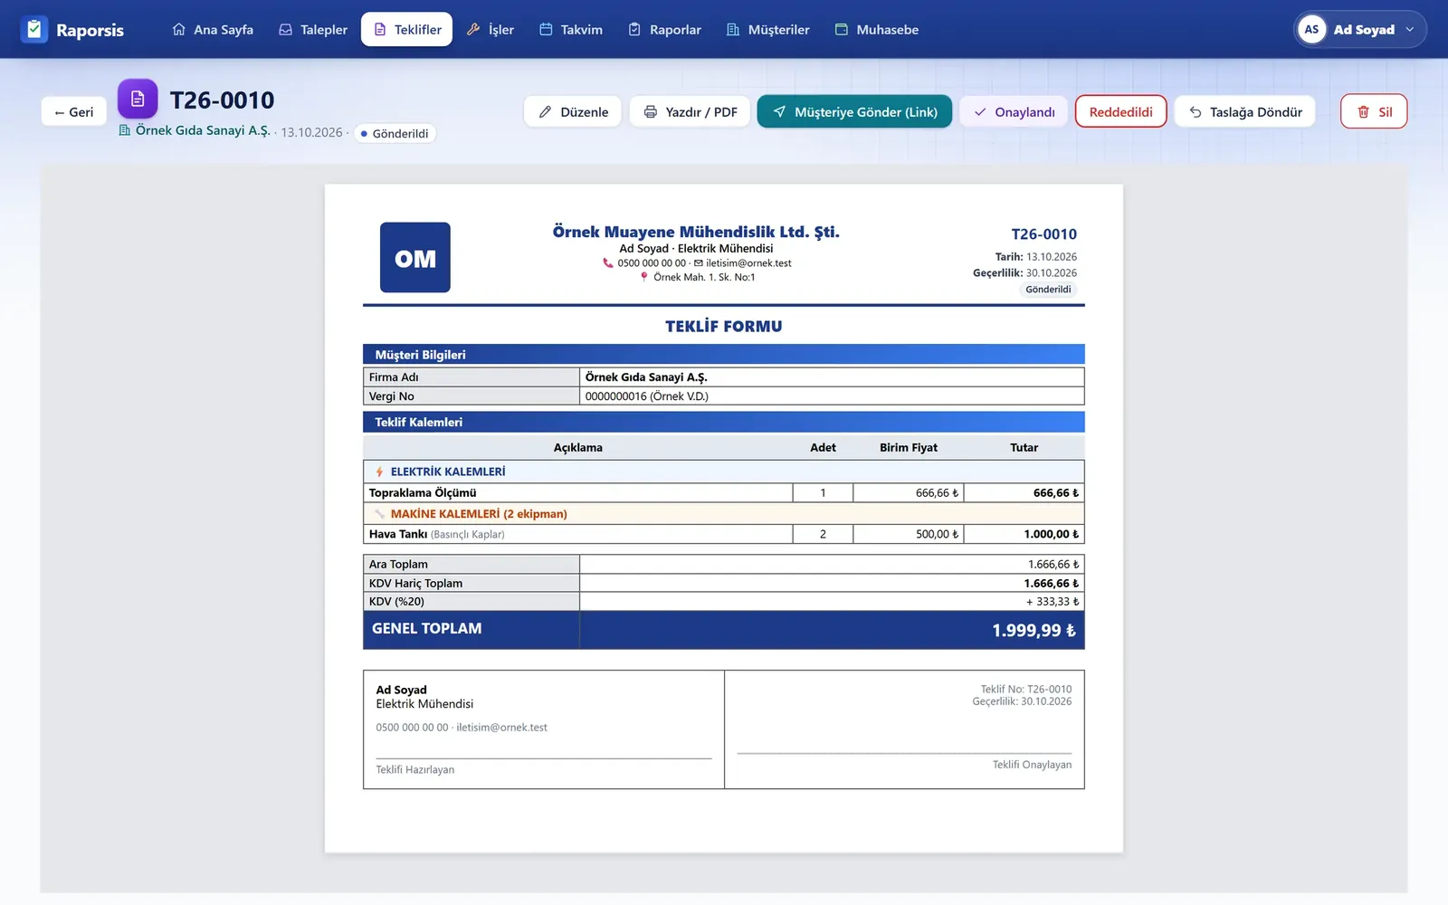Viewport: 1448px width, 905px height.
Task: Click the T26-0010 number in the form header
Action: (1043, 234)
